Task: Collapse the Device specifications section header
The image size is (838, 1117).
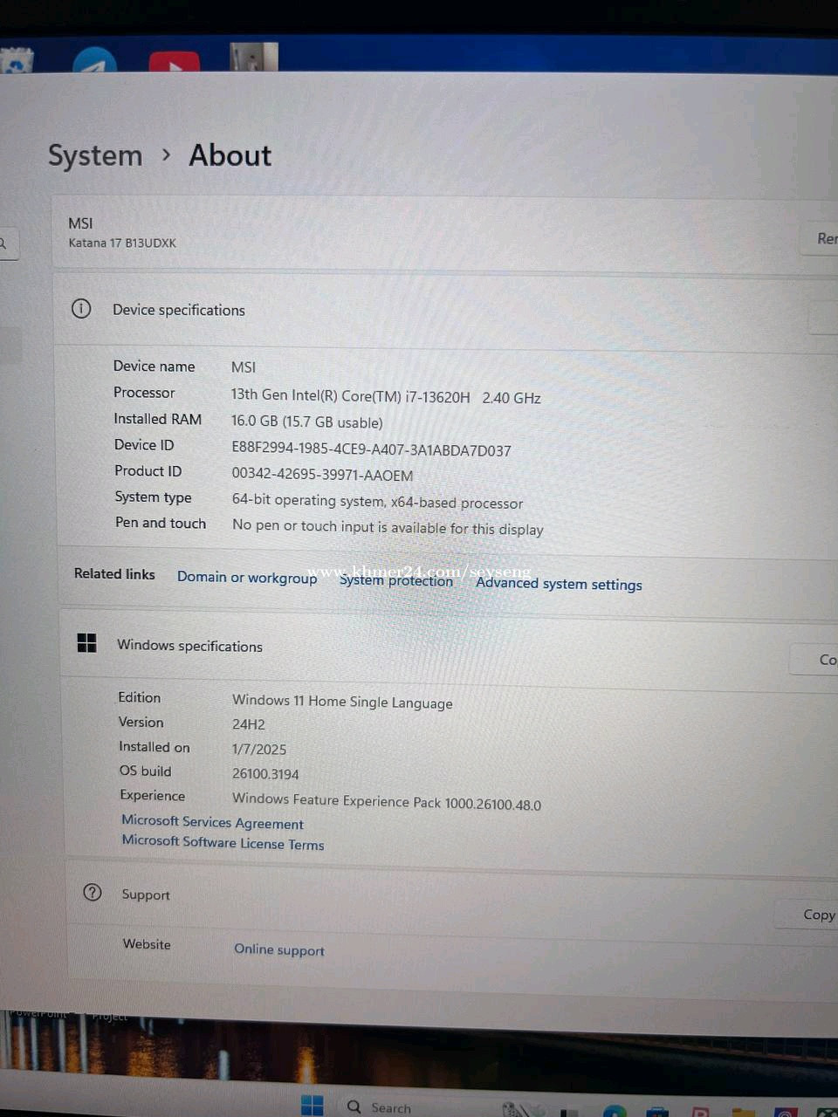Action: click(445, 310)
